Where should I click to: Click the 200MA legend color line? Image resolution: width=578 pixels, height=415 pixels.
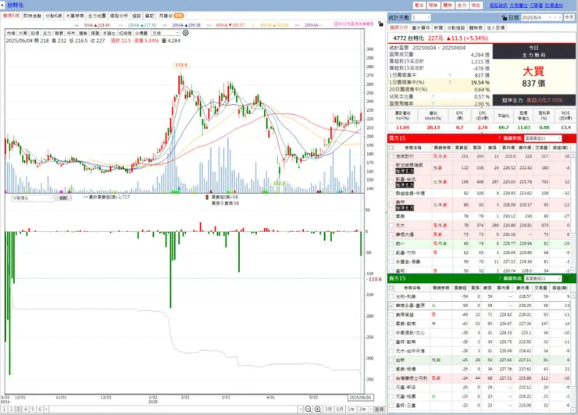(298, 25)
